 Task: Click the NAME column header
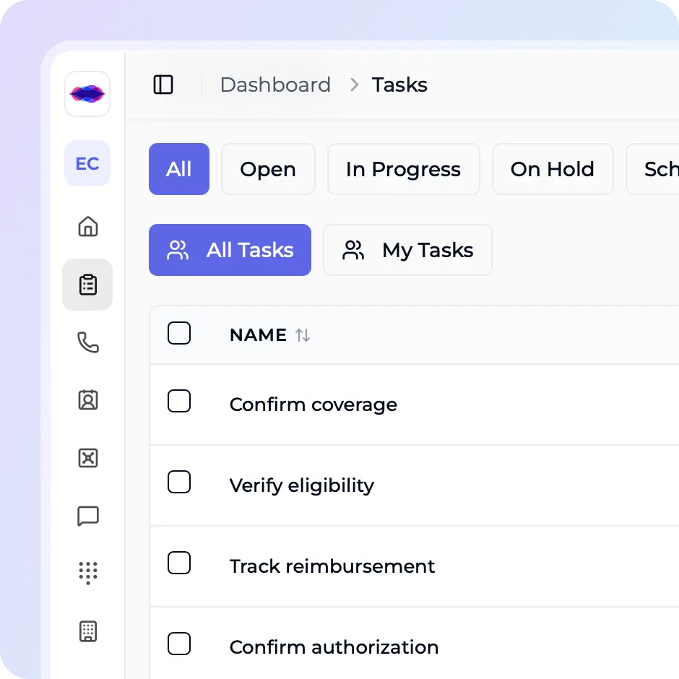click(258, 334)
